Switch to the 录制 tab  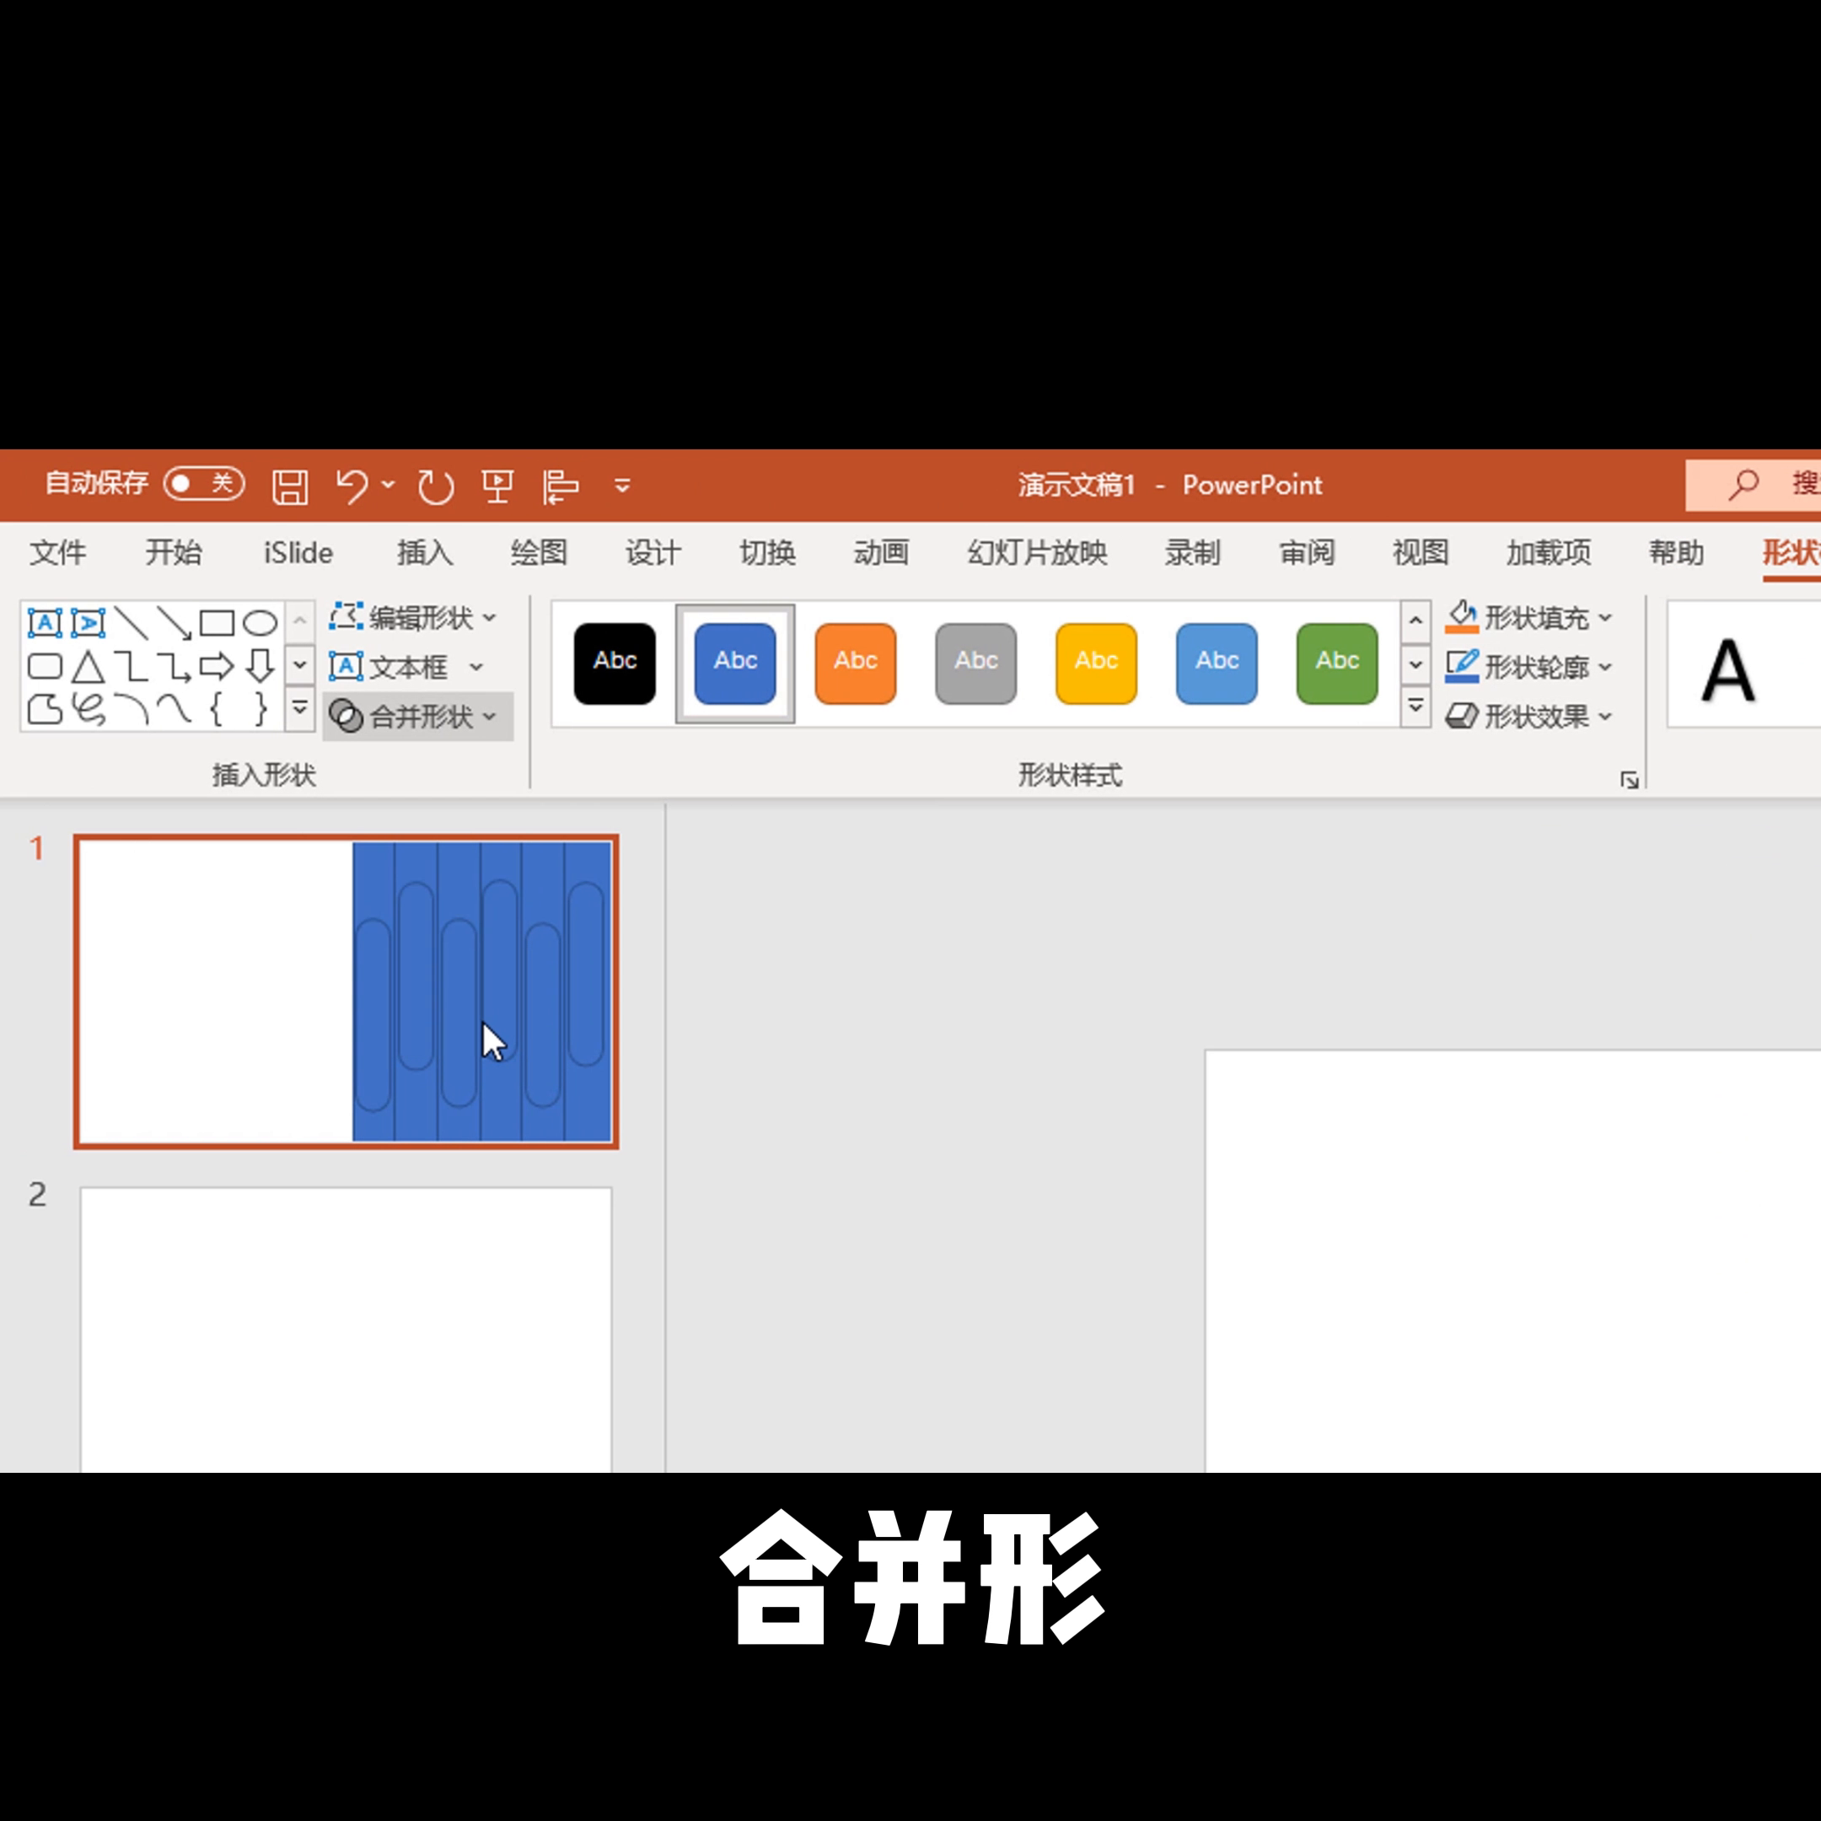[1192, 552]
